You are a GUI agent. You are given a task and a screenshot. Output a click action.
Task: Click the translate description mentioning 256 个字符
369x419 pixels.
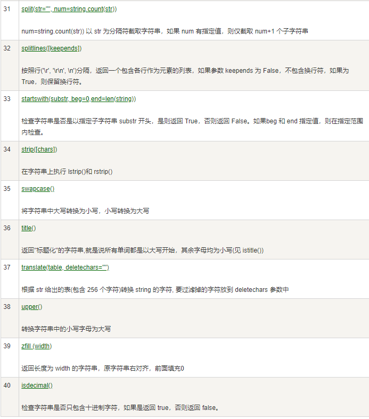point(155,290)
